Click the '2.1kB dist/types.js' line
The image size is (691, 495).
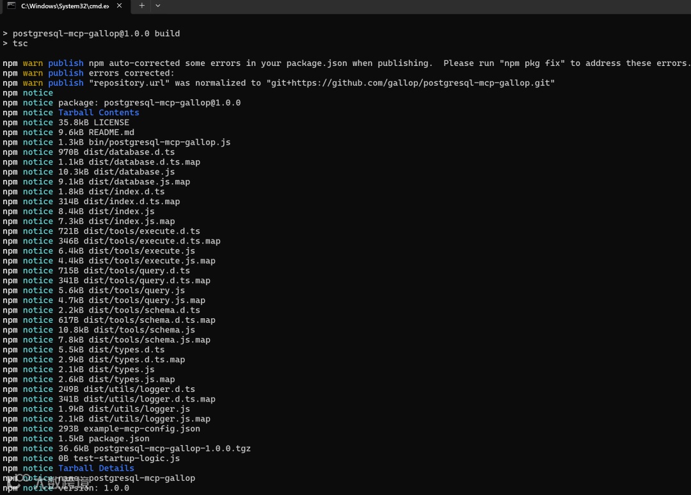tap(79, 369)
